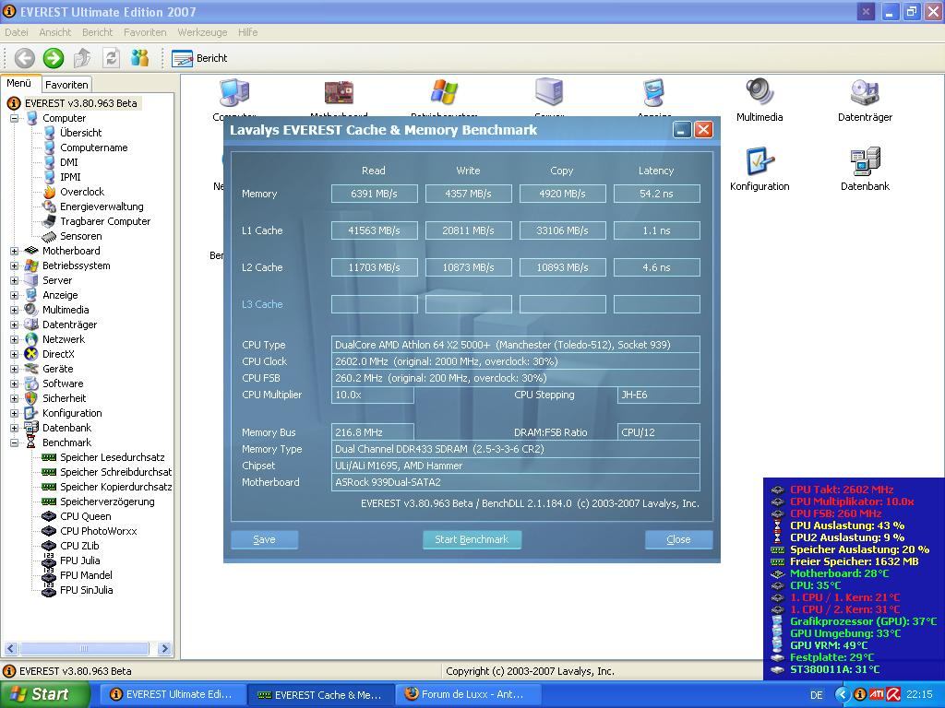Click the Start Benchmark button
945x708 pixels.
click(472, 539)
